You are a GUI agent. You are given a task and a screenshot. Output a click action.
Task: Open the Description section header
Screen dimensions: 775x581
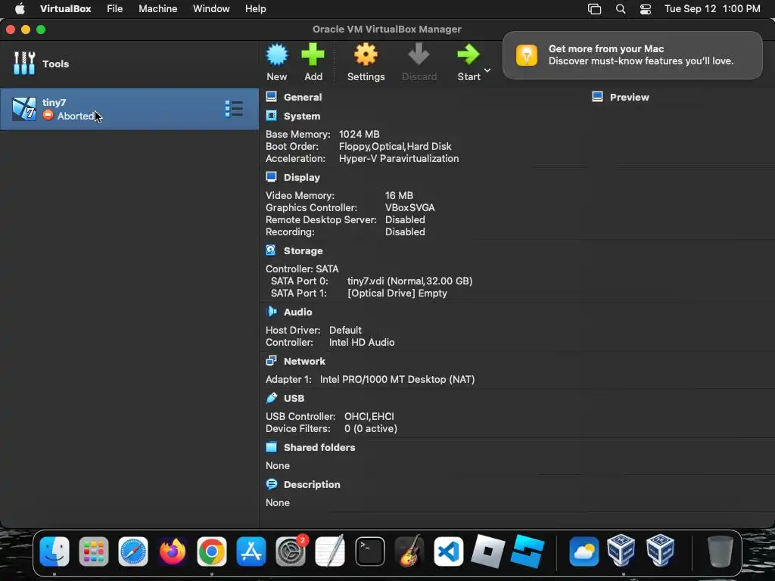[312, 485]
